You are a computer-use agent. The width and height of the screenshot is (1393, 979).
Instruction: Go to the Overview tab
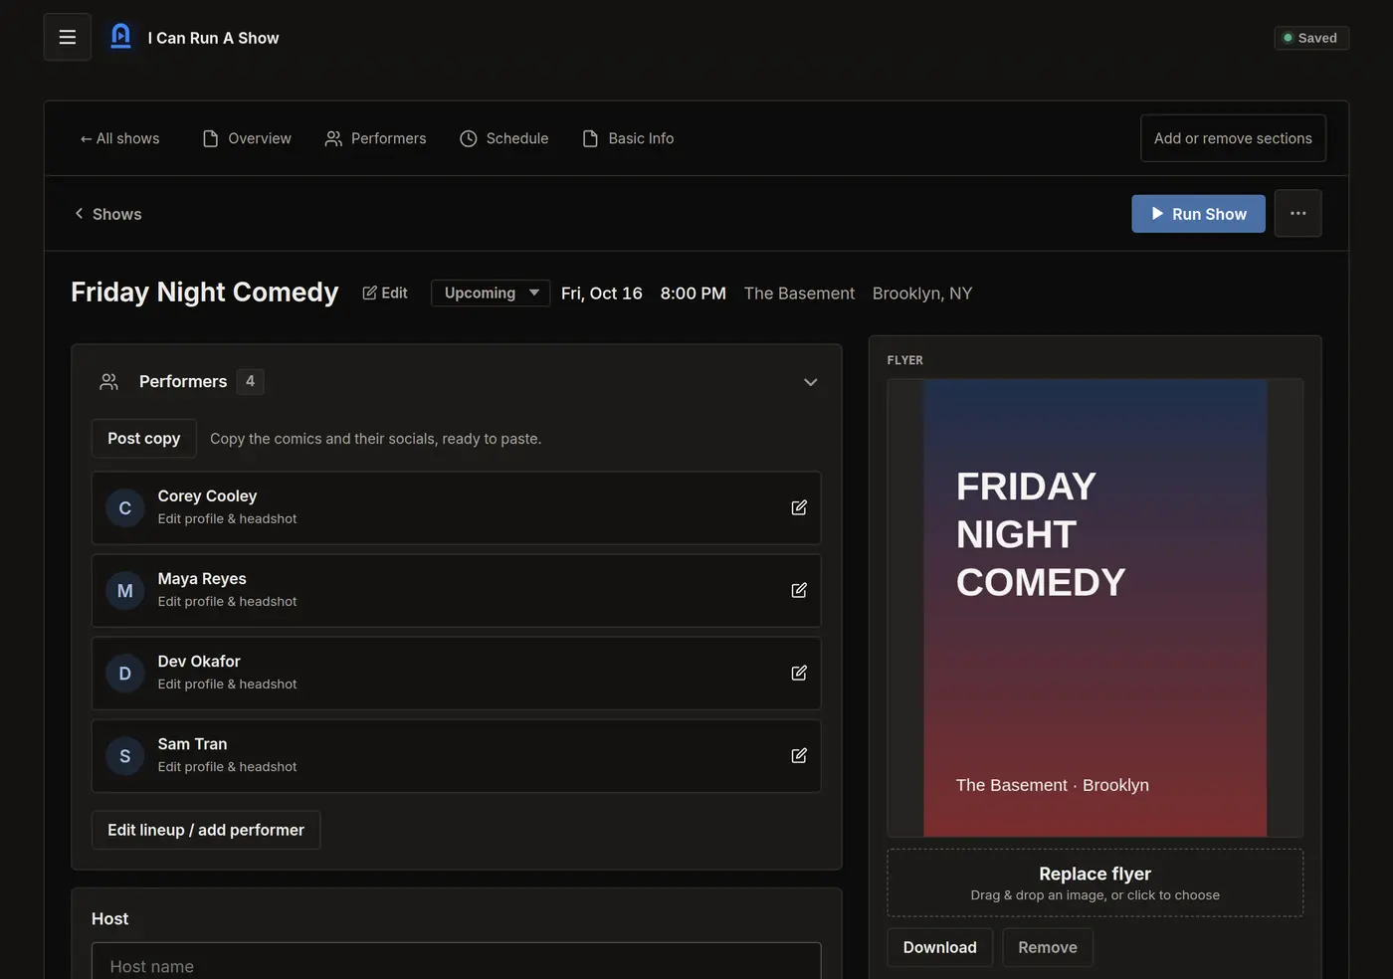click(x=247, y=138)
